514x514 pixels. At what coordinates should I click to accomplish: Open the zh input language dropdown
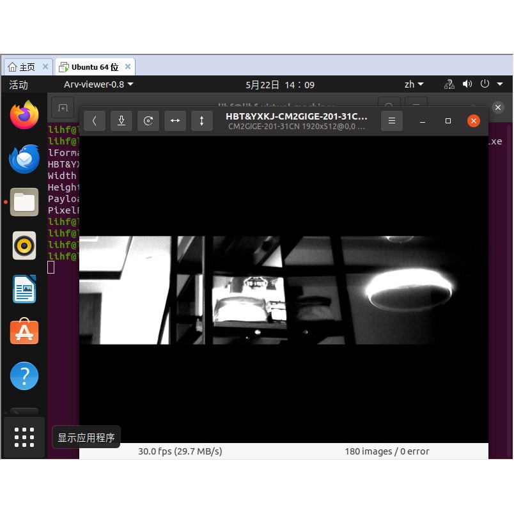414,84
